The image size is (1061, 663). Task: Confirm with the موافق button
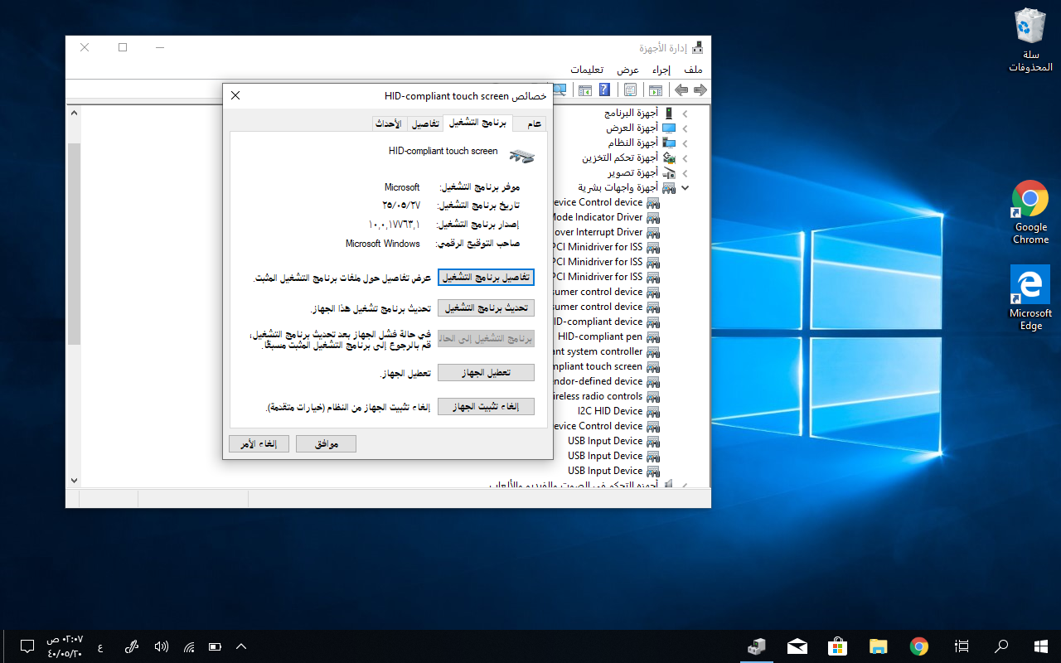click(x=326, y=443)
